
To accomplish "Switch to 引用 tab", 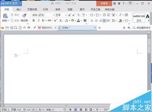I will tap(45, 9).
